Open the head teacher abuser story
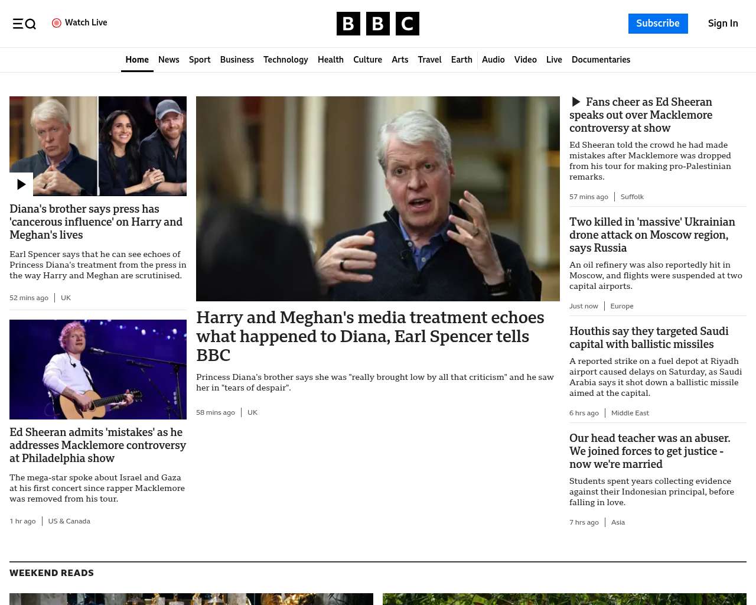 650,451
